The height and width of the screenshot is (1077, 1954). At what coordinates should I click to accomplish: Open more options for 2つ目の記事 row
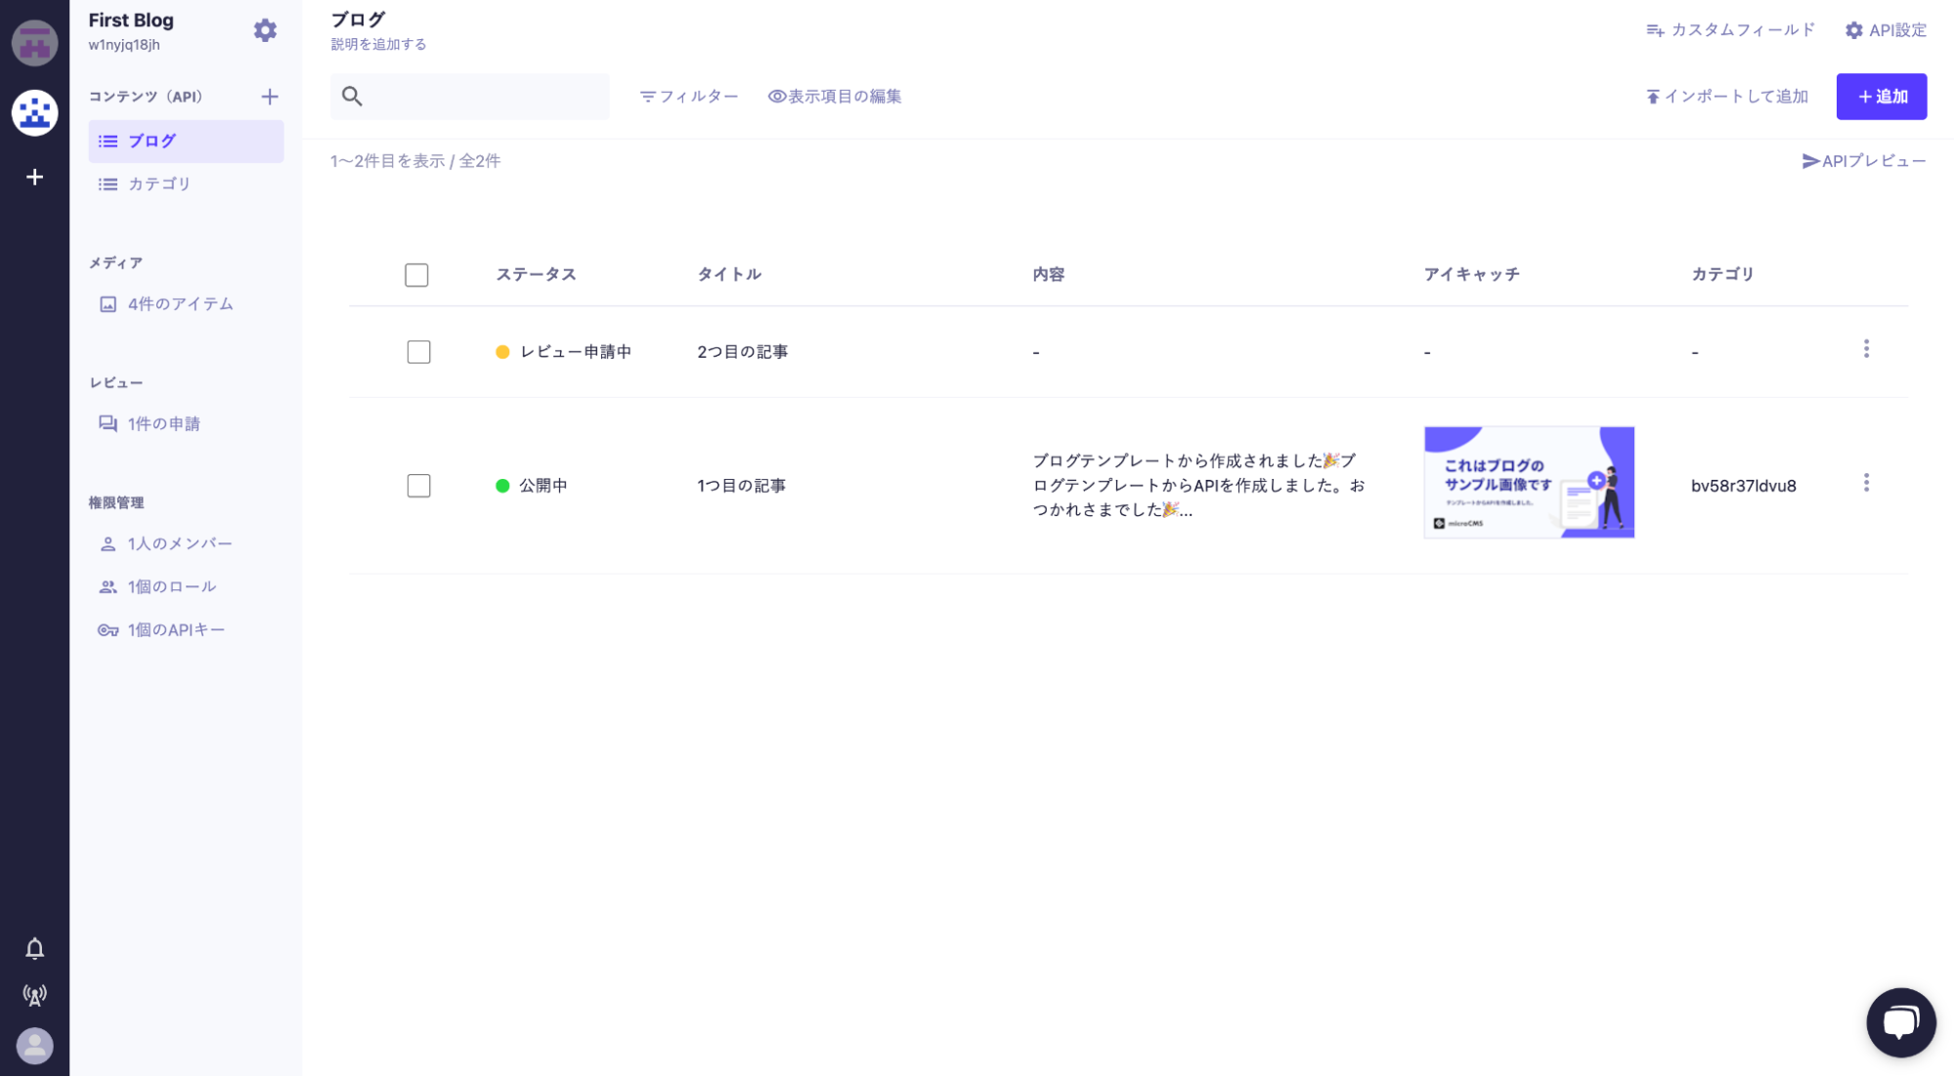[1866, 349]
